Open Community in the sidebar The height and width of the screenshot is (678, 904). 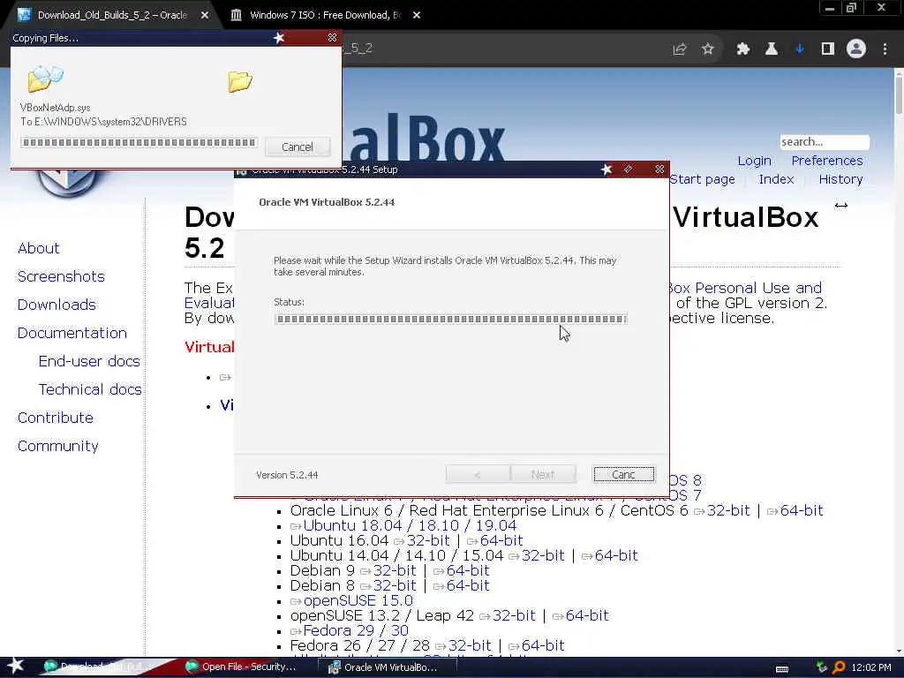(x=57, y=446)
